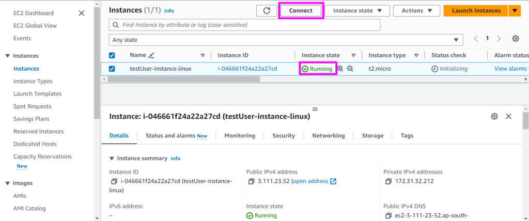Image resolution: width=529 pixels, height=221 pixels.
Task: Toggle the select-all instances checkbox in header
Action: coord(112,55)
